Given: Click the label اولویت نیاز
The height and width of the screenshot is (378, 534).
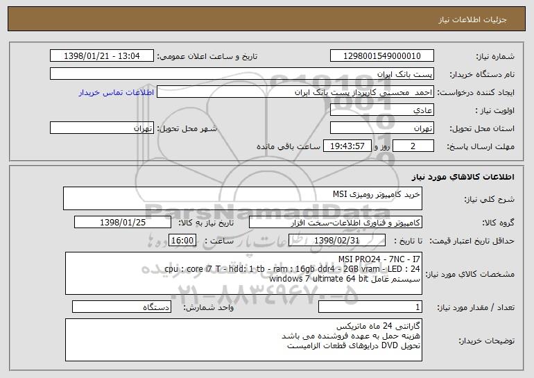Looking at the screenshot, I should pyautogui.click(x=495, y=110).
